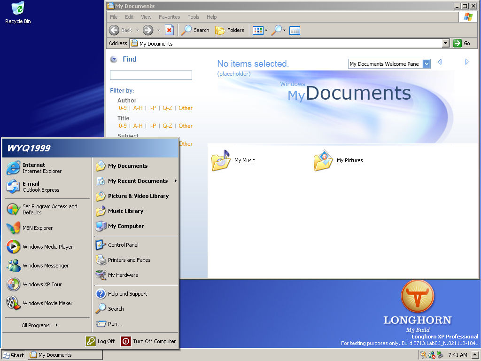The width and height of the screenshot is (481, 361).
Task: Expand the My Recent Documents submenu
Action: 138,181
